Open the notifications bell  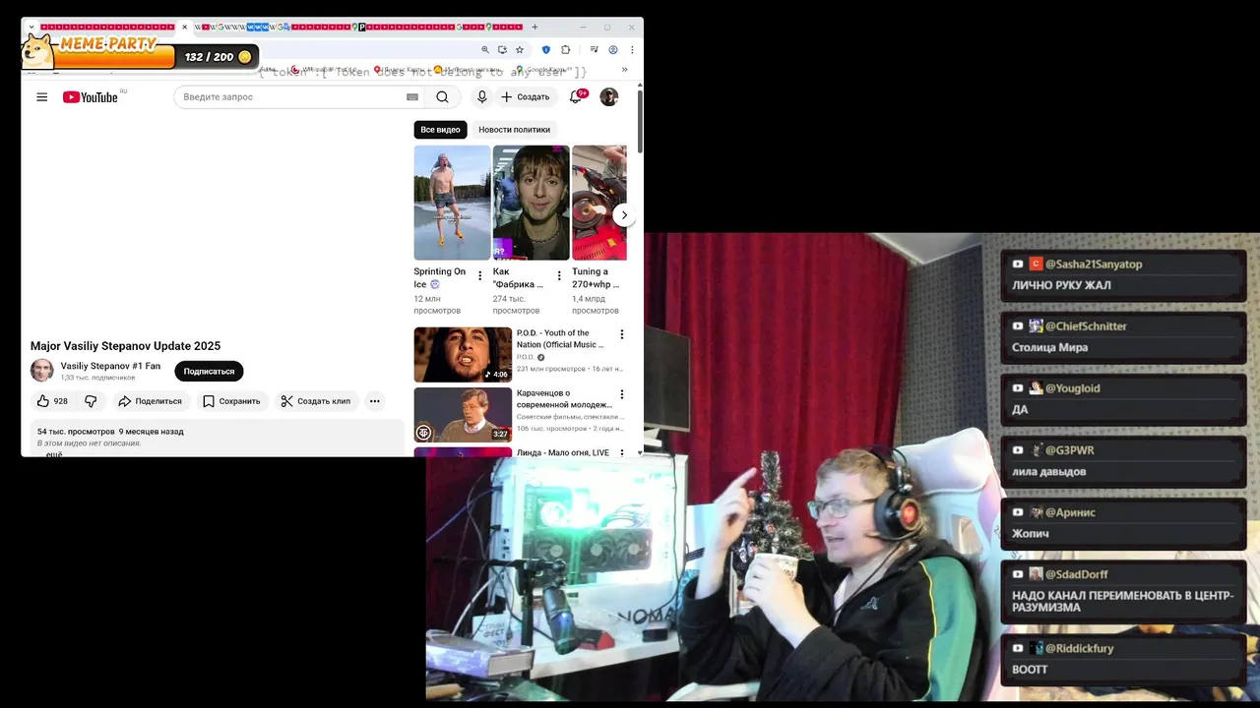click(x=576, y=97)
